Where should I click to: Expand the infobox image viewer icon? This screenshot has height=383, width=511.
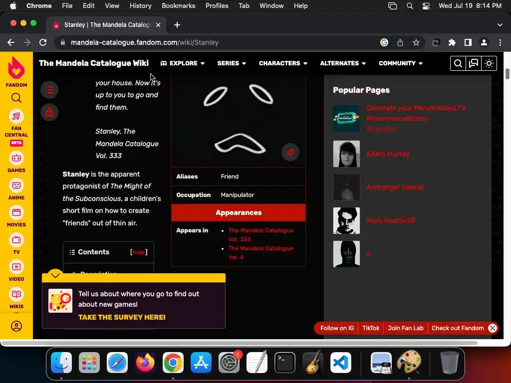pos(290,152)
